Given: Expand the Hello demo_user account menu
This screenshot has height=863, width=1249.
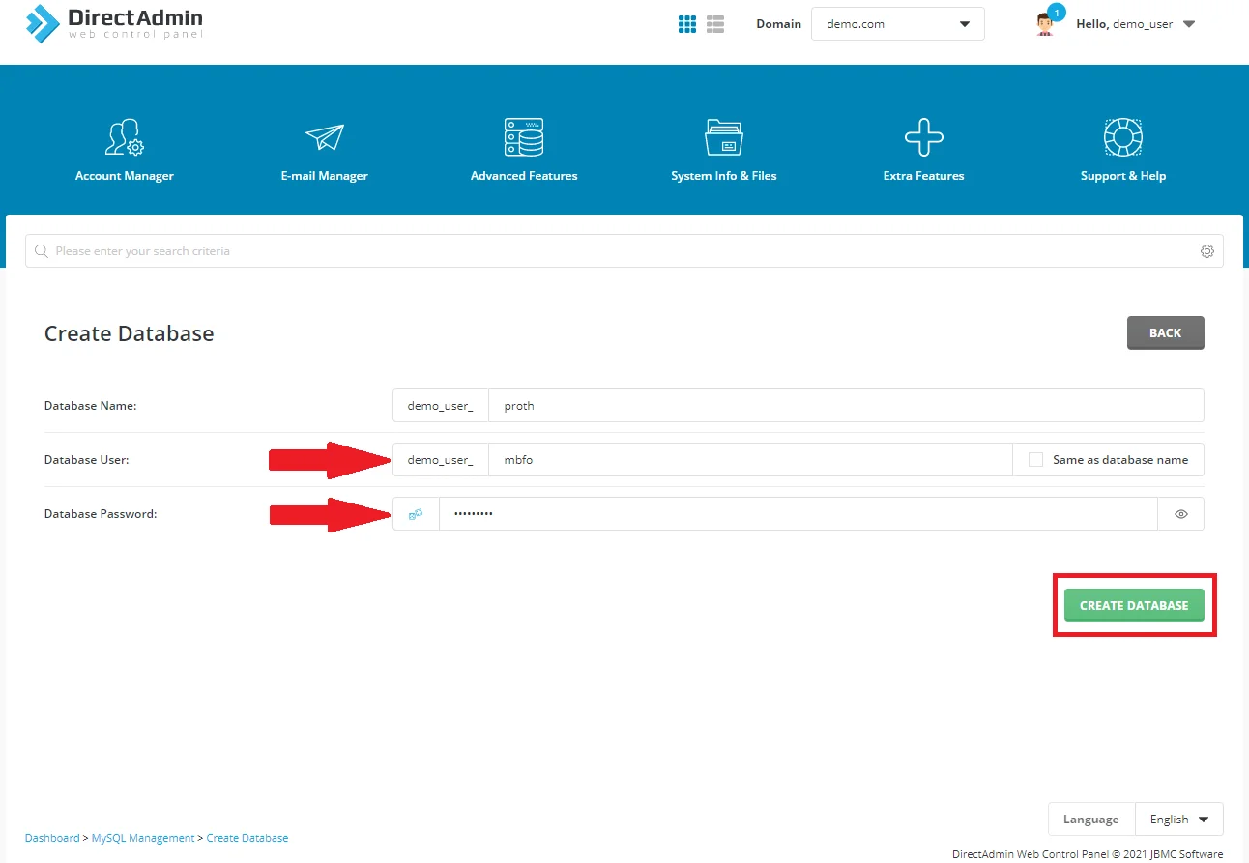Looking at the screenshot, I should (1136, 24).
